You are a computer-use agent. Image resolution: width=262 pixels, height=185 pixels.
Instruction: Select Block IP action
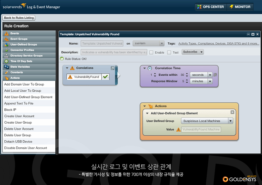point(29,110)
